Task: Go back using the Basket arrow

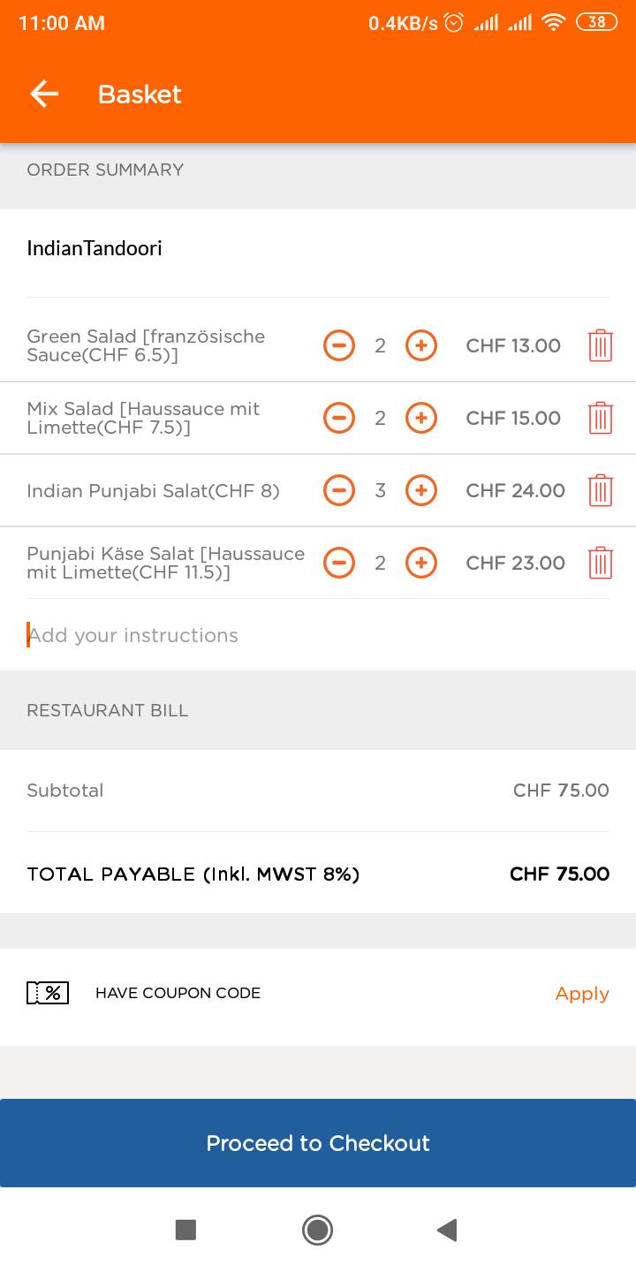Action: pos(43,94)
